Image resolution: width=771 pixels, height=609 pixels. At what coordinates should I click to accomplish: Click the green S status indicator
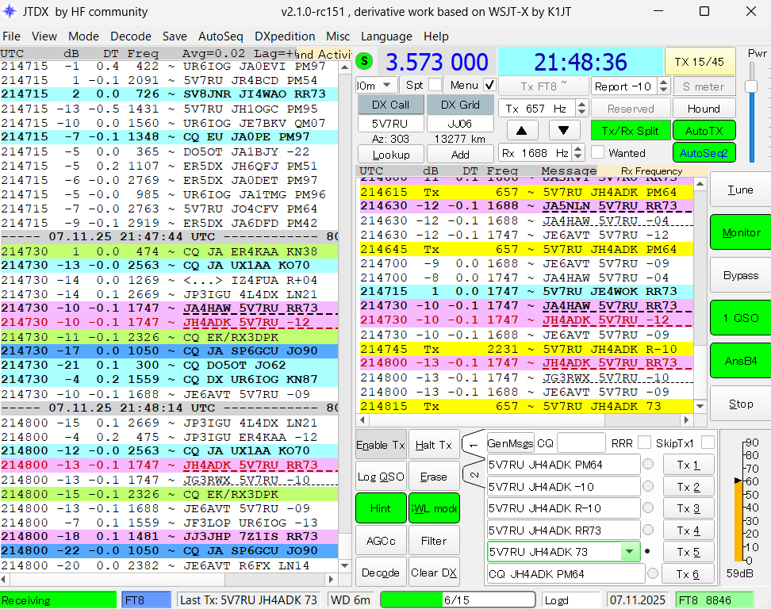click(365, 61)
